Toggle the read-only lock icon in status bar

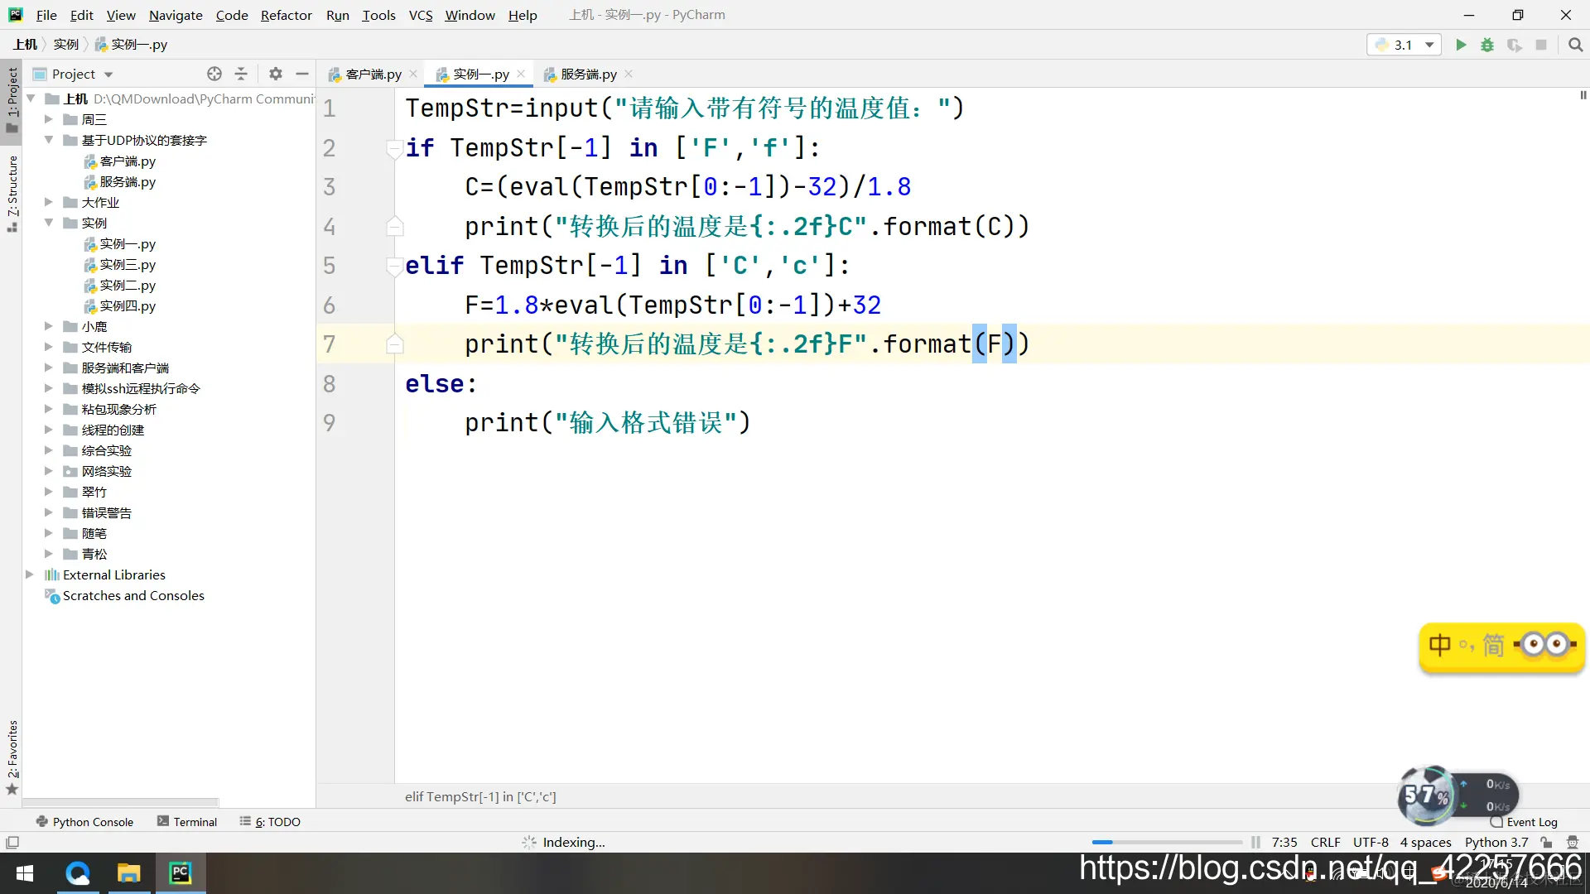(1546, 842)
